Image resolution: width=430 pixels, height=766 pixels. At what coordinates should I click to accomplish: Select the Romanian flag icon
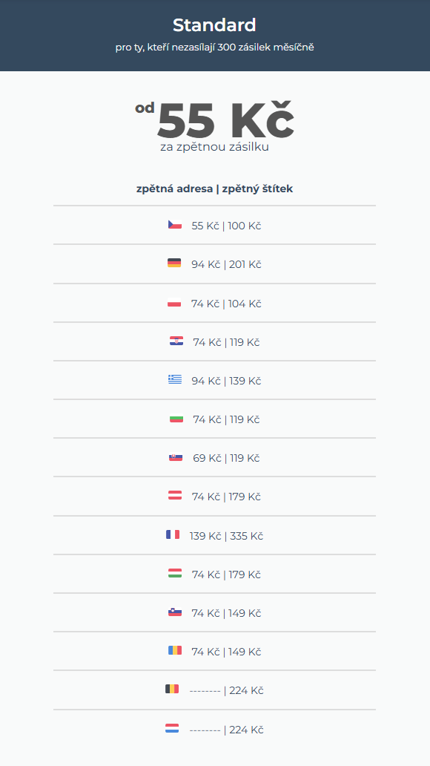coord(175,651)
